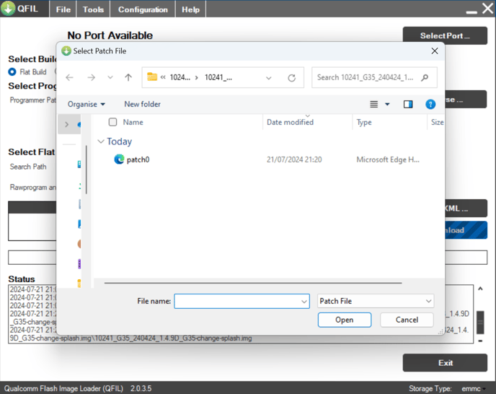This screenshot has height=394, width=496.
Task: Click the view layout list icon
Action: click(x=374, y=104)
